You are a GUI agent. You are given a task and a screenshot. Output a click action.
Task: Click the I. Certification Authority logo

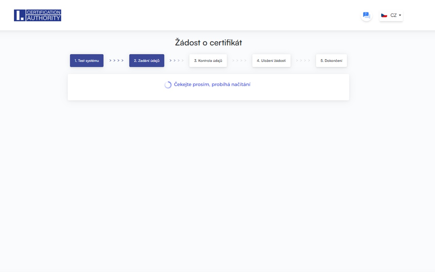click(x=37, y=15)
